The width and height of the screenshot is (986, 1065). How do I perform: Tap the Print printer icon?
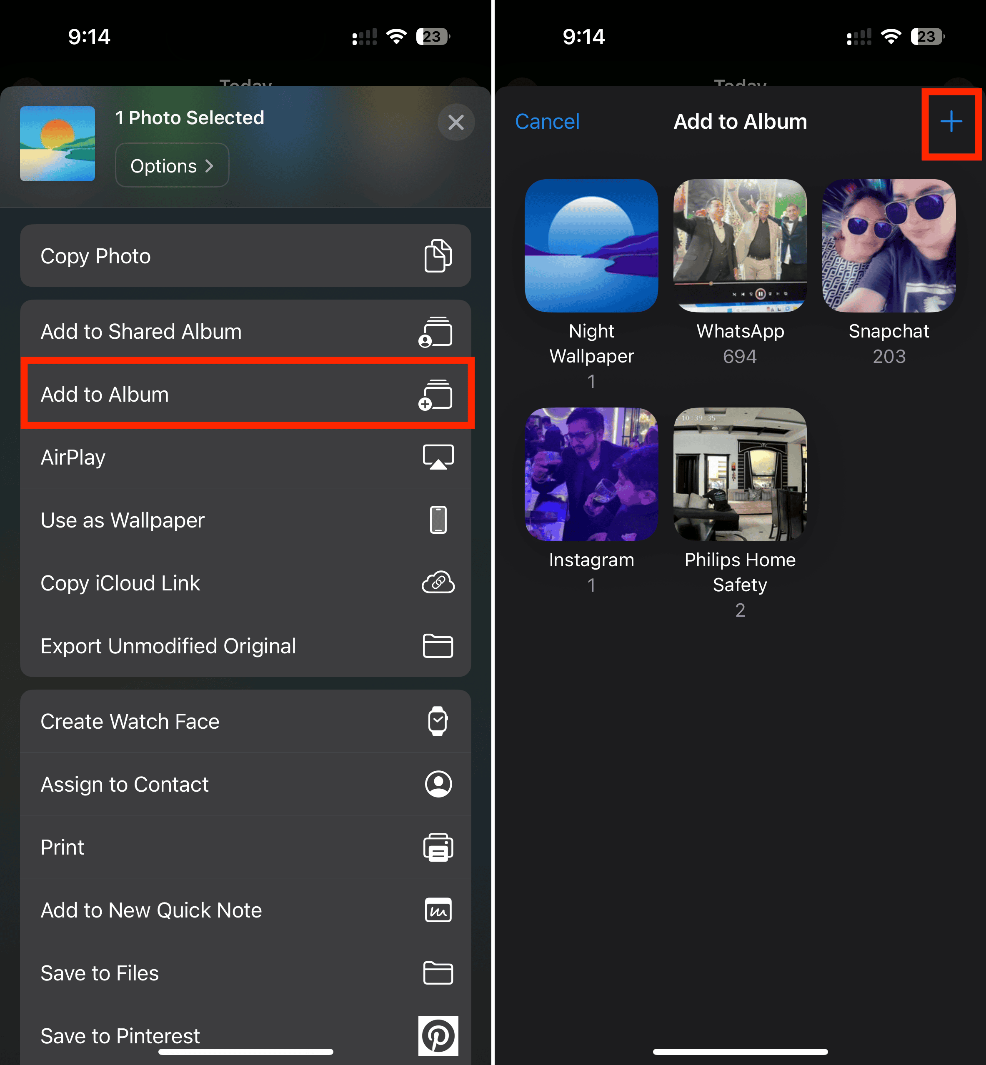click(x=438, y=847)
